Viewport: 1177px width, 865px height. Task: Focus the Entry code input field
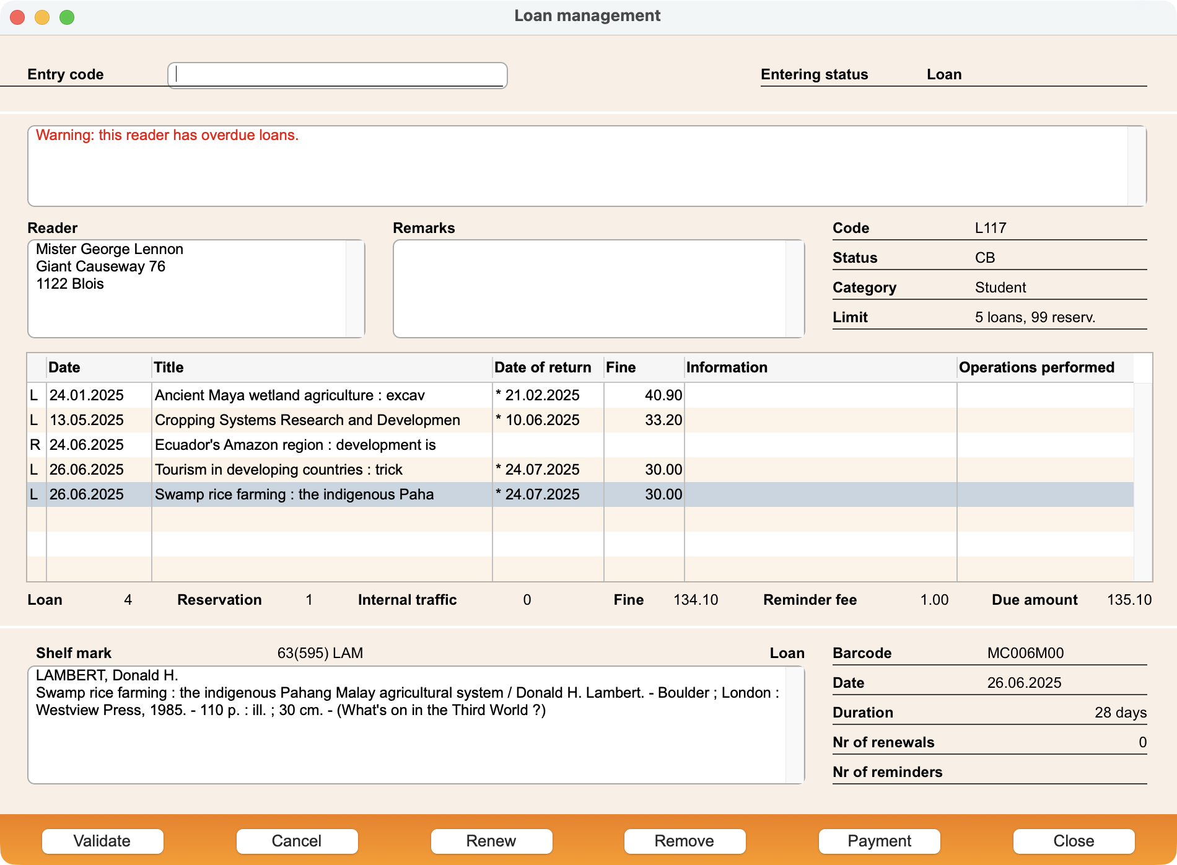338,75
